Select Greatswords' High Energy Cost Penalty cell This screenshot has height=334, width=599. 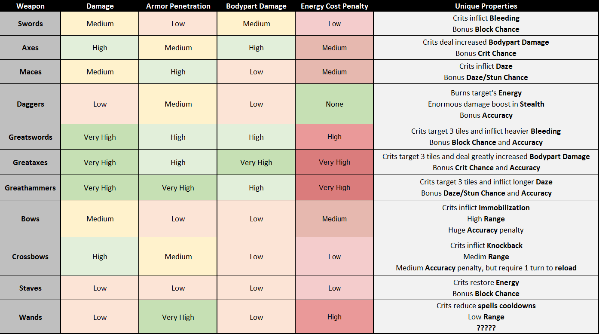click(x=334, y=137)
